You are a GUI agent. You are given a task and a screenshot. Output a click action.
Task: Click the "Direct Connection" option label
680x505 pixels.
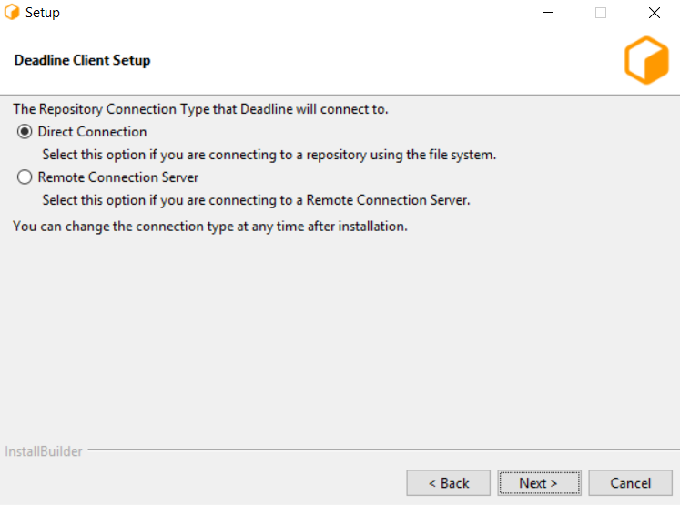[92, 132]
